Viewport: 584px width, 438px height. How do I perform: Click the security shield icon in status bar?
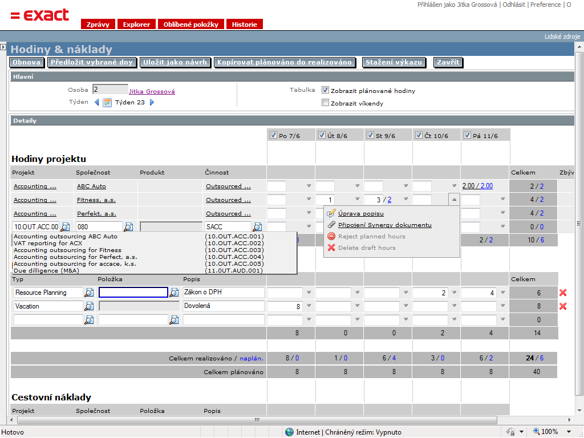tap(510, 432)
